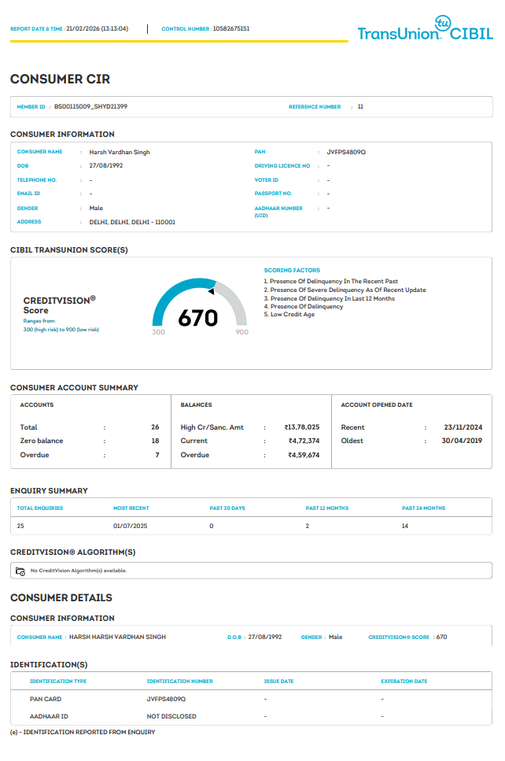Select consumer name Harsh Vardhan Singh
The image size is (505, 761).
pos(120,152)
